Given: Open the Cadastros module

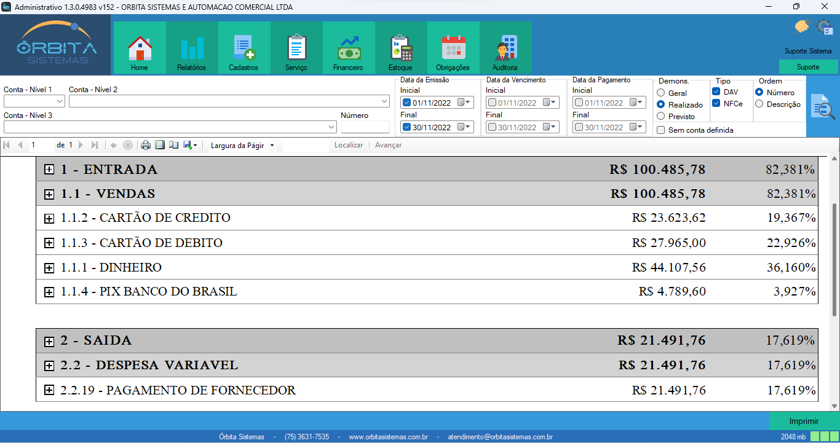Looking at the screenshot, I should click(x=244, y=47).
